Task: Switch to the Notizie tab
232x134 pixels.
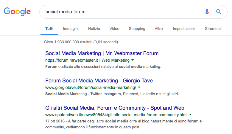Action: pos(94,28)
